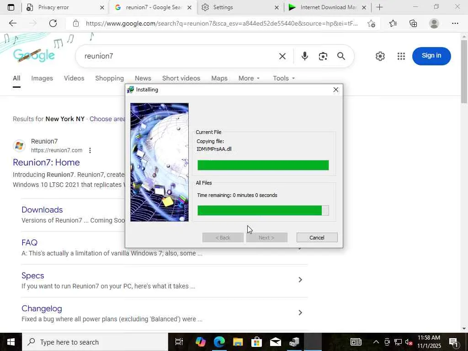Expand the Tools dropdown
The height and width of the screenshot is (351, 468).
click(x=284, y=78)
